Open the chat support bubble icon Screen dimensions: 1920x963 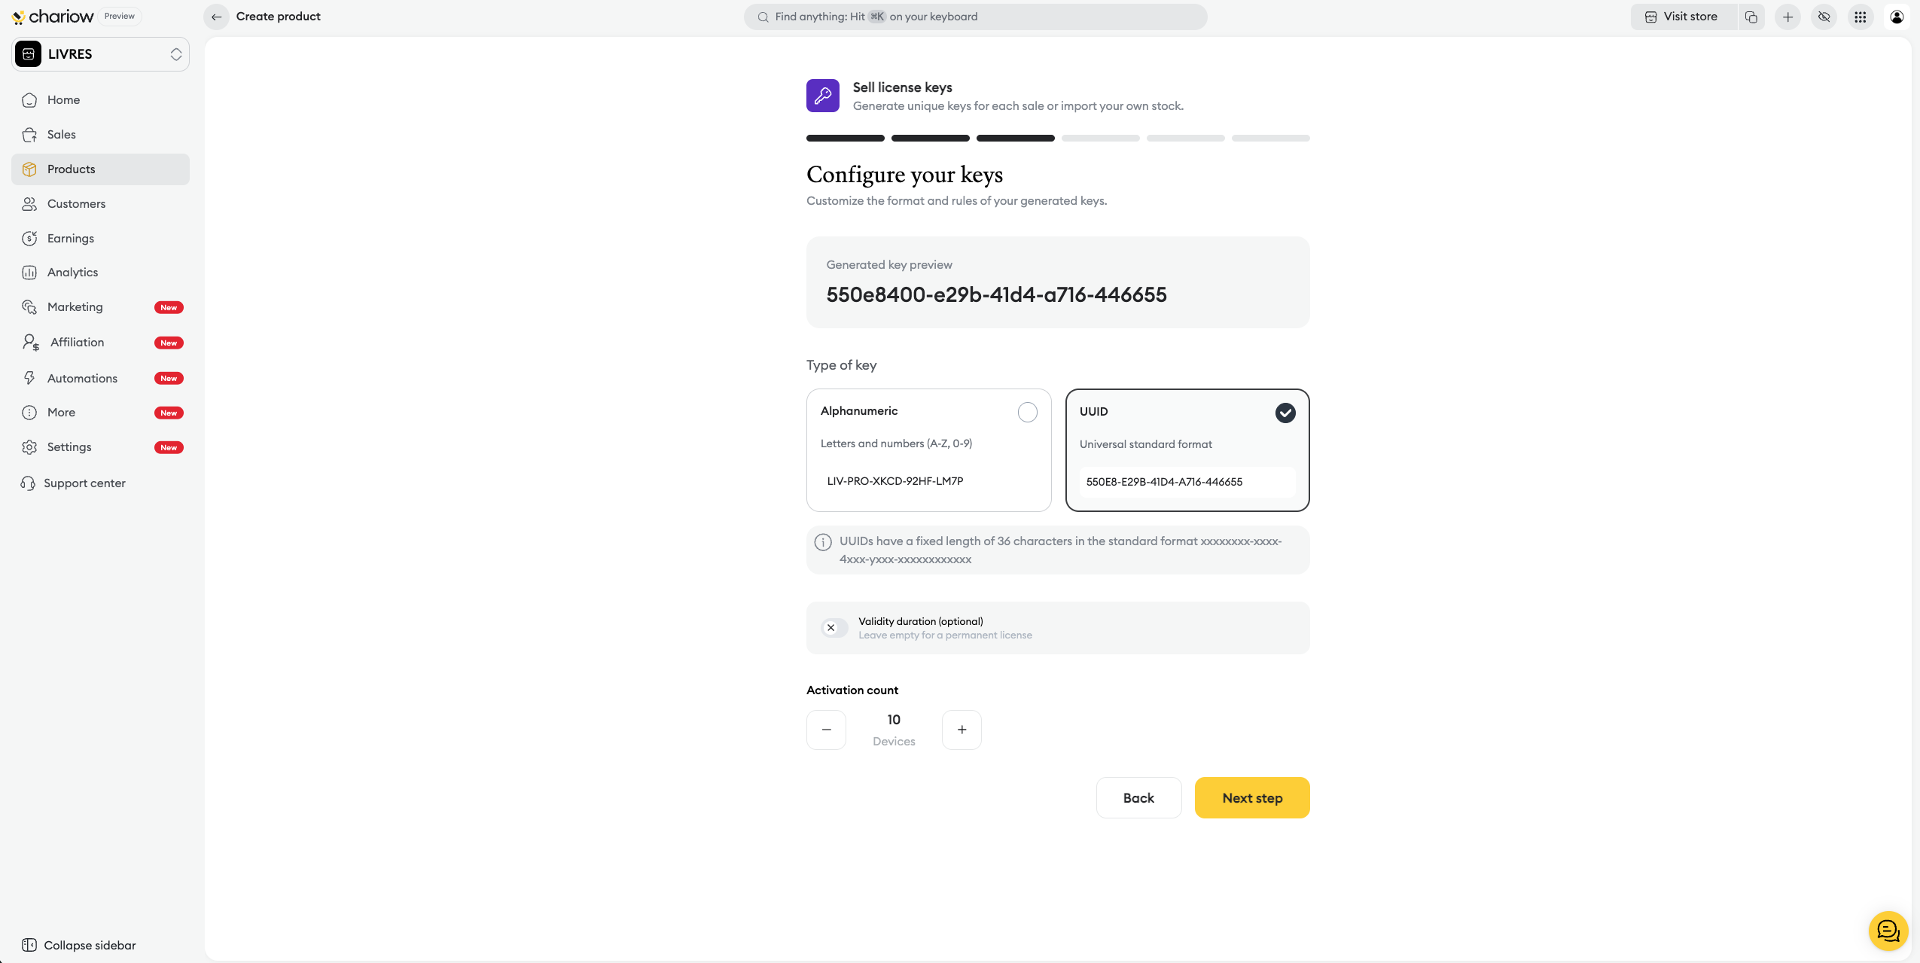tap(1888, 931)
